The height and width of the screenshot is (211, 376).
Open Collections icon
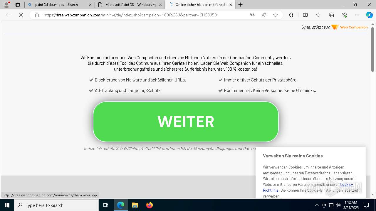pyautogui.click(x=331, y=15)
